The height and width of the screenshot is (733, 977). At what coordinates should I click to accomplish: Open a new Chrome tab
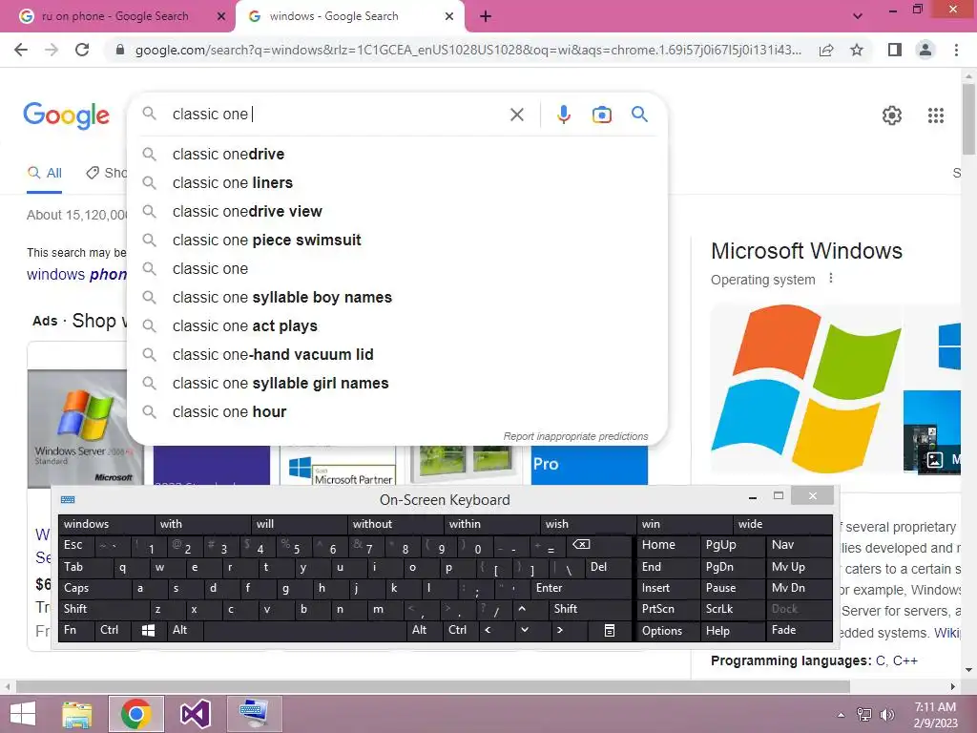point(486,16)
